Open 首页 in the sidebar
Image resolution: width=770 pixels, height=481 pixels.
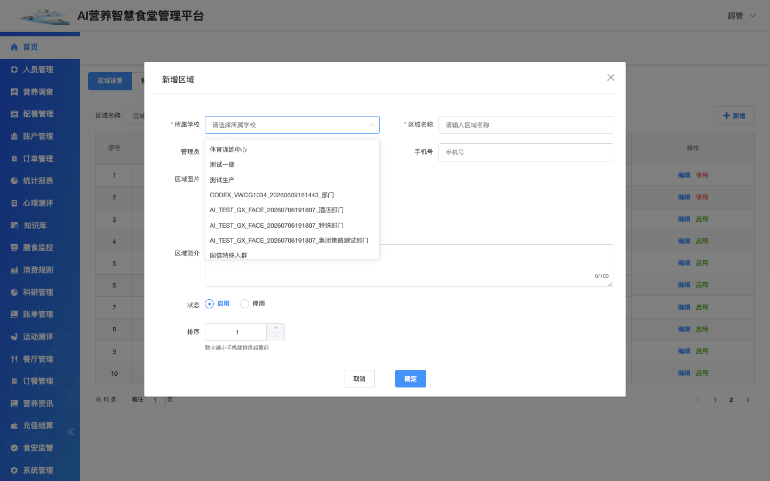(x=40, y=47)
